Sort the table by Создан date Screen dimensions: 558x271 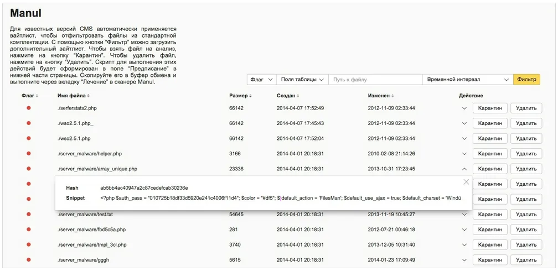(x=289, y=96)
